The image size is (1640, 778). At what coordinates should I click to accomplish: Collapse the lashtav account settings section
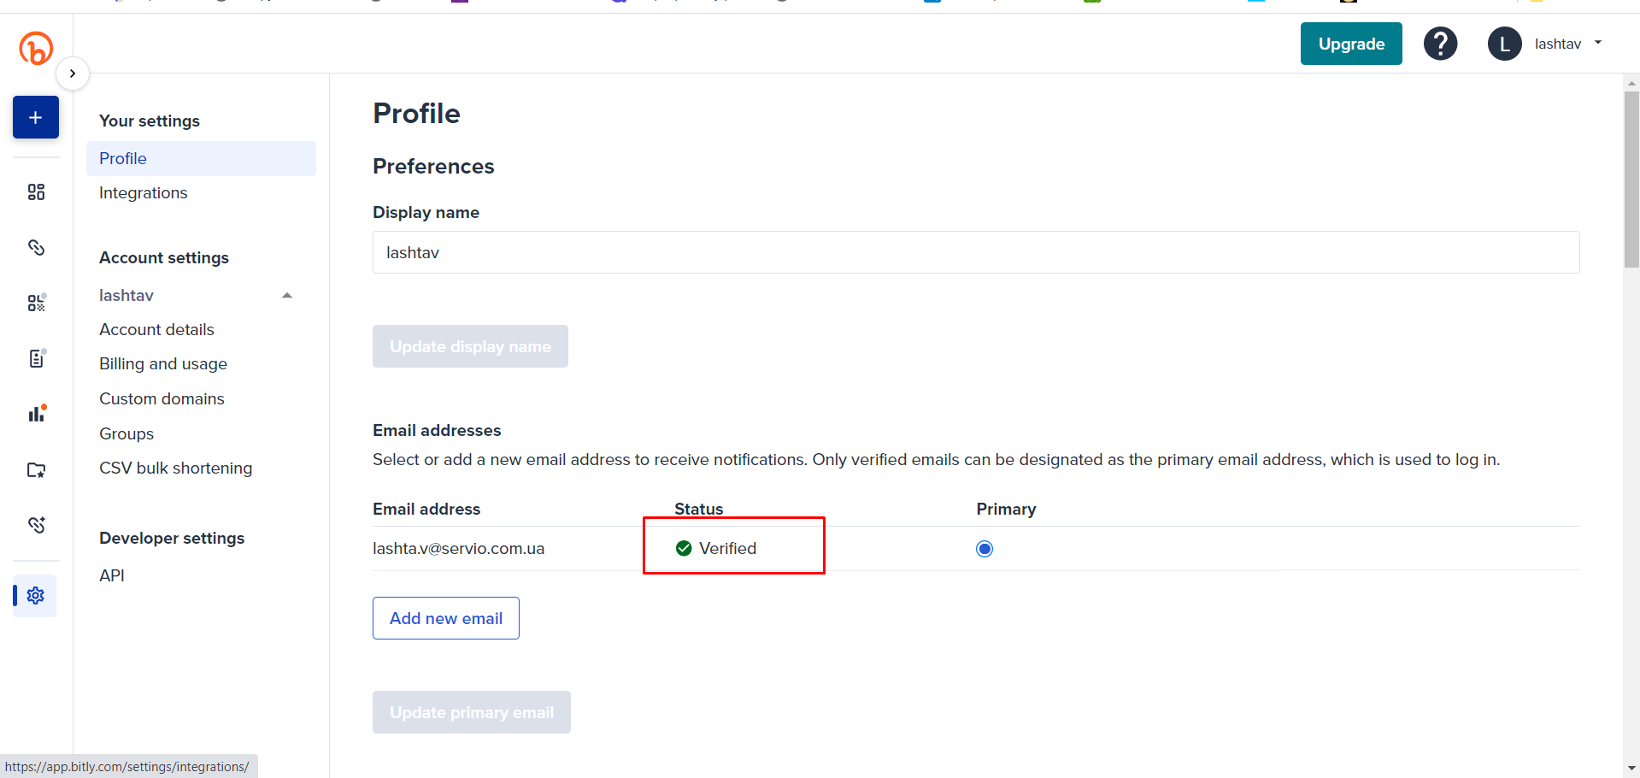287,295
